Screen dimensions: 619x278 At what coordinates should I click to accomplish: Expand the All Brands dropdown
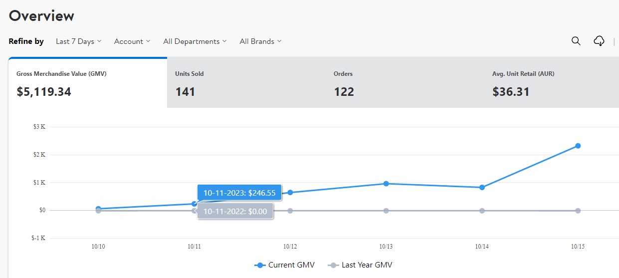point(260,41)
